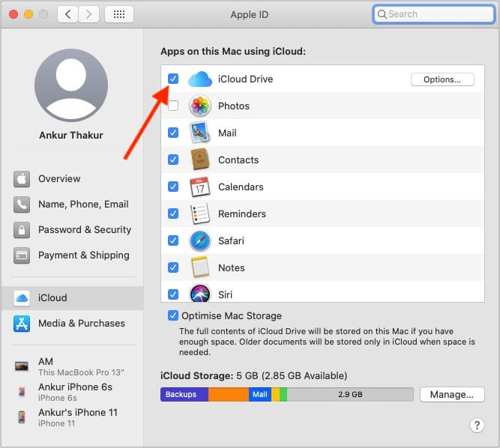This screenshot has width=500, height=448.
Task: Click the Manage storage button
Action: click(x=452, y=395)
